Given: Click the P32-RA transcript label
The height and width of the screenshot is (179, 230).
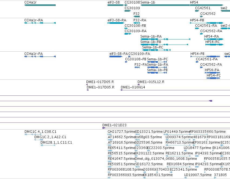Looking at the screenshot, I should coord(140,20).
